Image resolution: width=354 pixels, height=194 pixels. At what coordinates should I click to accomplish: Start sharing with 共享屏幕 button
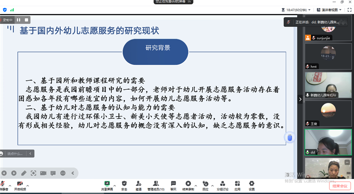coord(107,186)
